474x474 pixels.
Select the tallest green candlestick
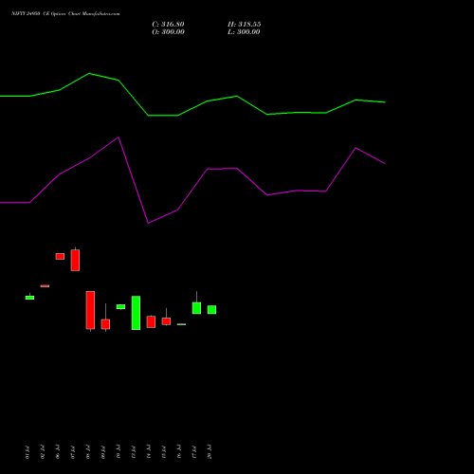[x=136, y=313]
